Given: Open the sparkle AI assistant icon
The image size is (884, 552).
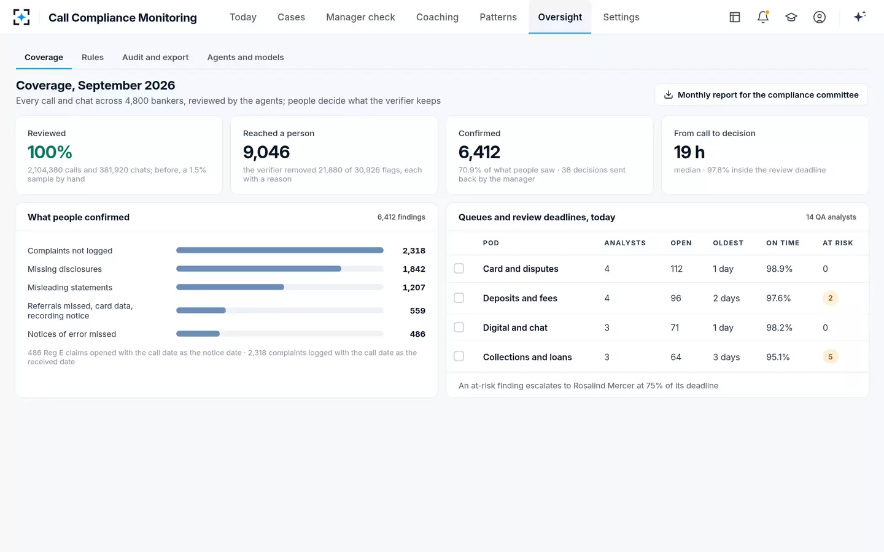Looking at the screenshot, I should tap(859, 17).
